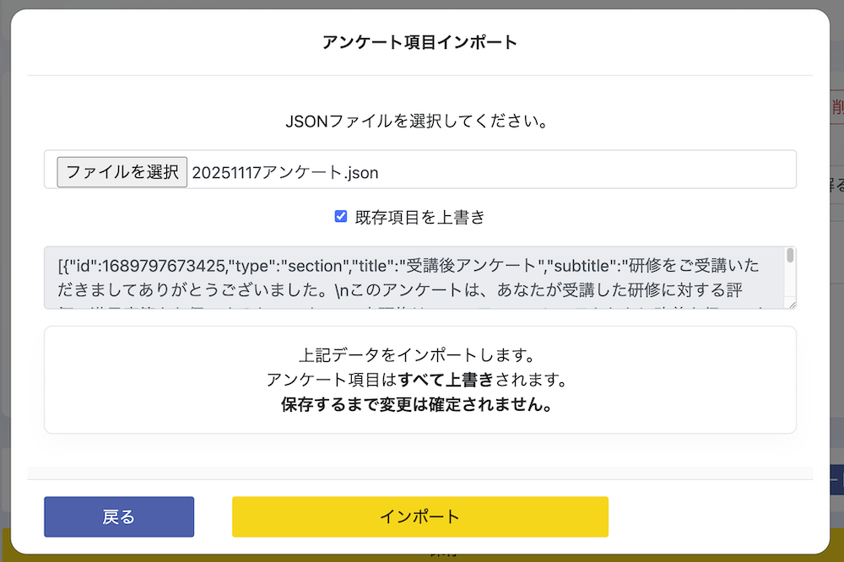Click the JSON text area scrollbar thumb
844x562 pixels.
[790, 256]
